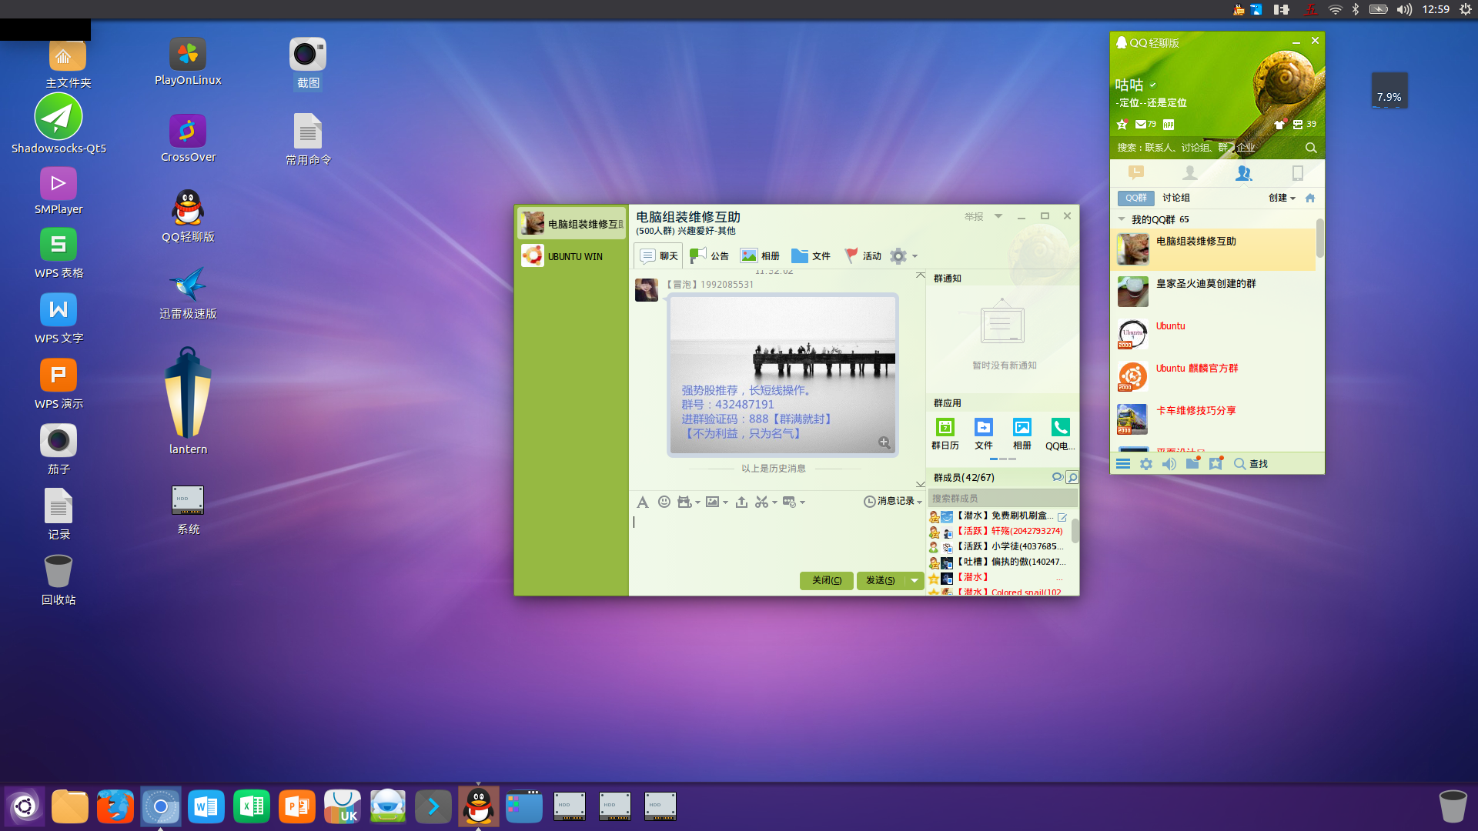Viewport: 1478px width, 831px height.
Task: Open the 群日历 group calendar app
Action: (x=945, y=434)
